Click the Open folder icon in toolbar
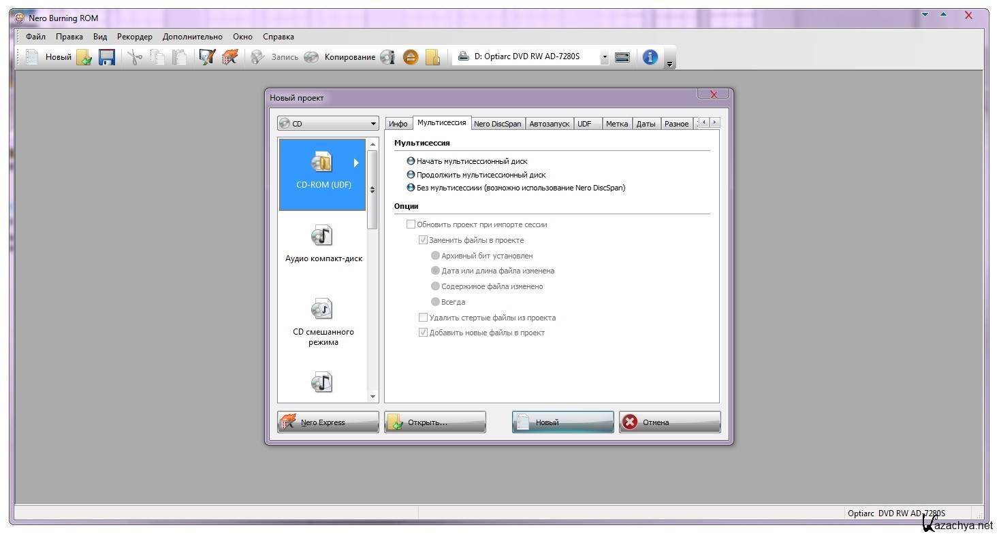The width and height of the screenshot is (1001, 538). pyautogui.click(x=84, y=57)
